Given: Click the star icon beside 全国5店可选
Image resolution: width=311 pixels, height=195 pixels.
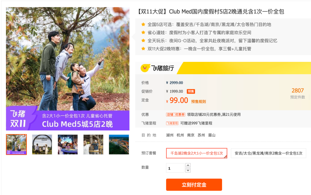Looking at the screenshot, I should tap(143, 24).
